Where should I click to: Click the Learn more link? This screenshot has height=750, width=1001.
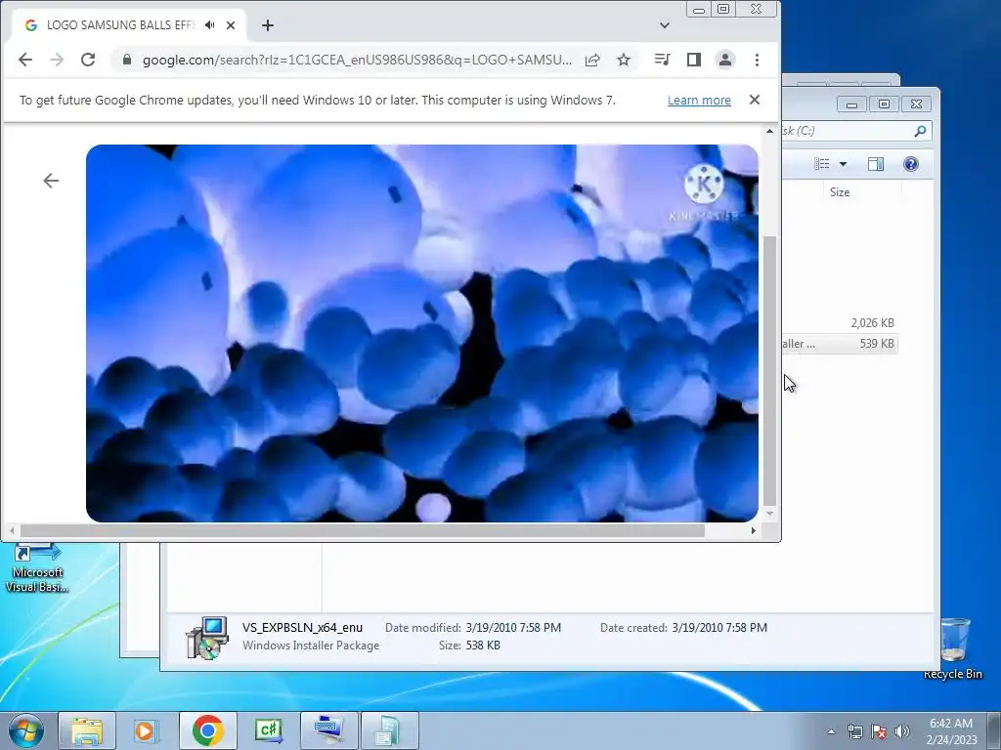click(x=699, y=101)
